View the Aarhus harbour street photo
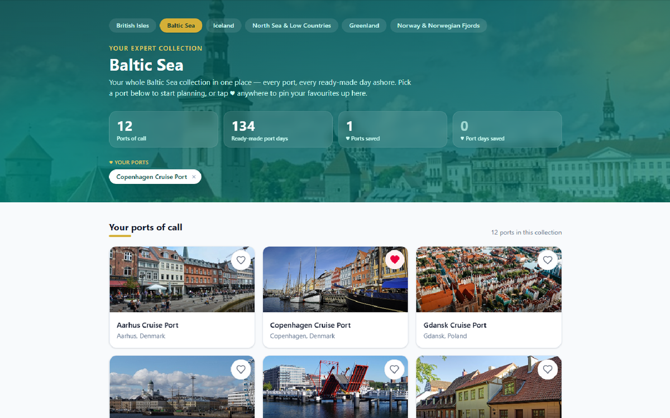 point(182,279)
